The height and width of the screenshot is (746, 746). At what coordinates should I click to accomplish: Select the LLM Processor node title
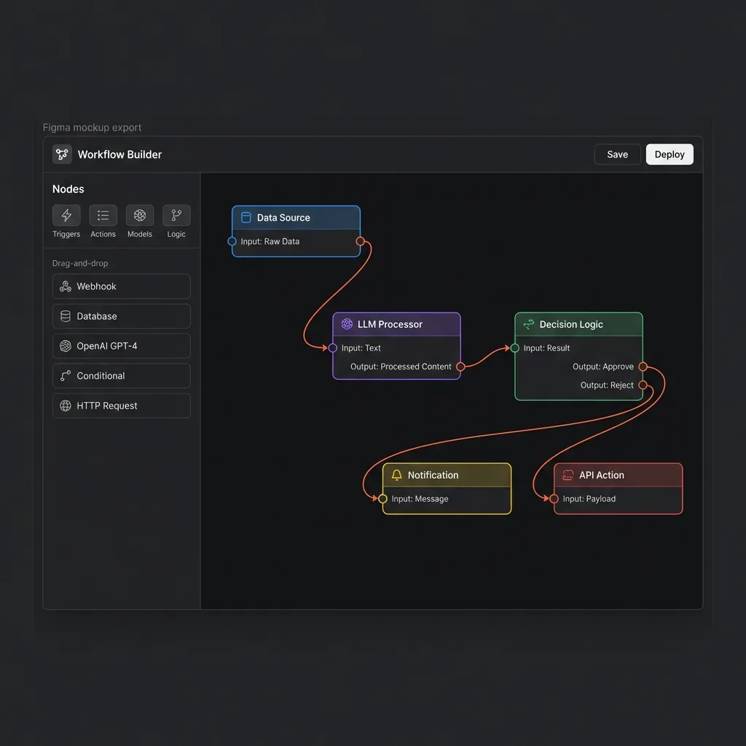pos(390,324)
